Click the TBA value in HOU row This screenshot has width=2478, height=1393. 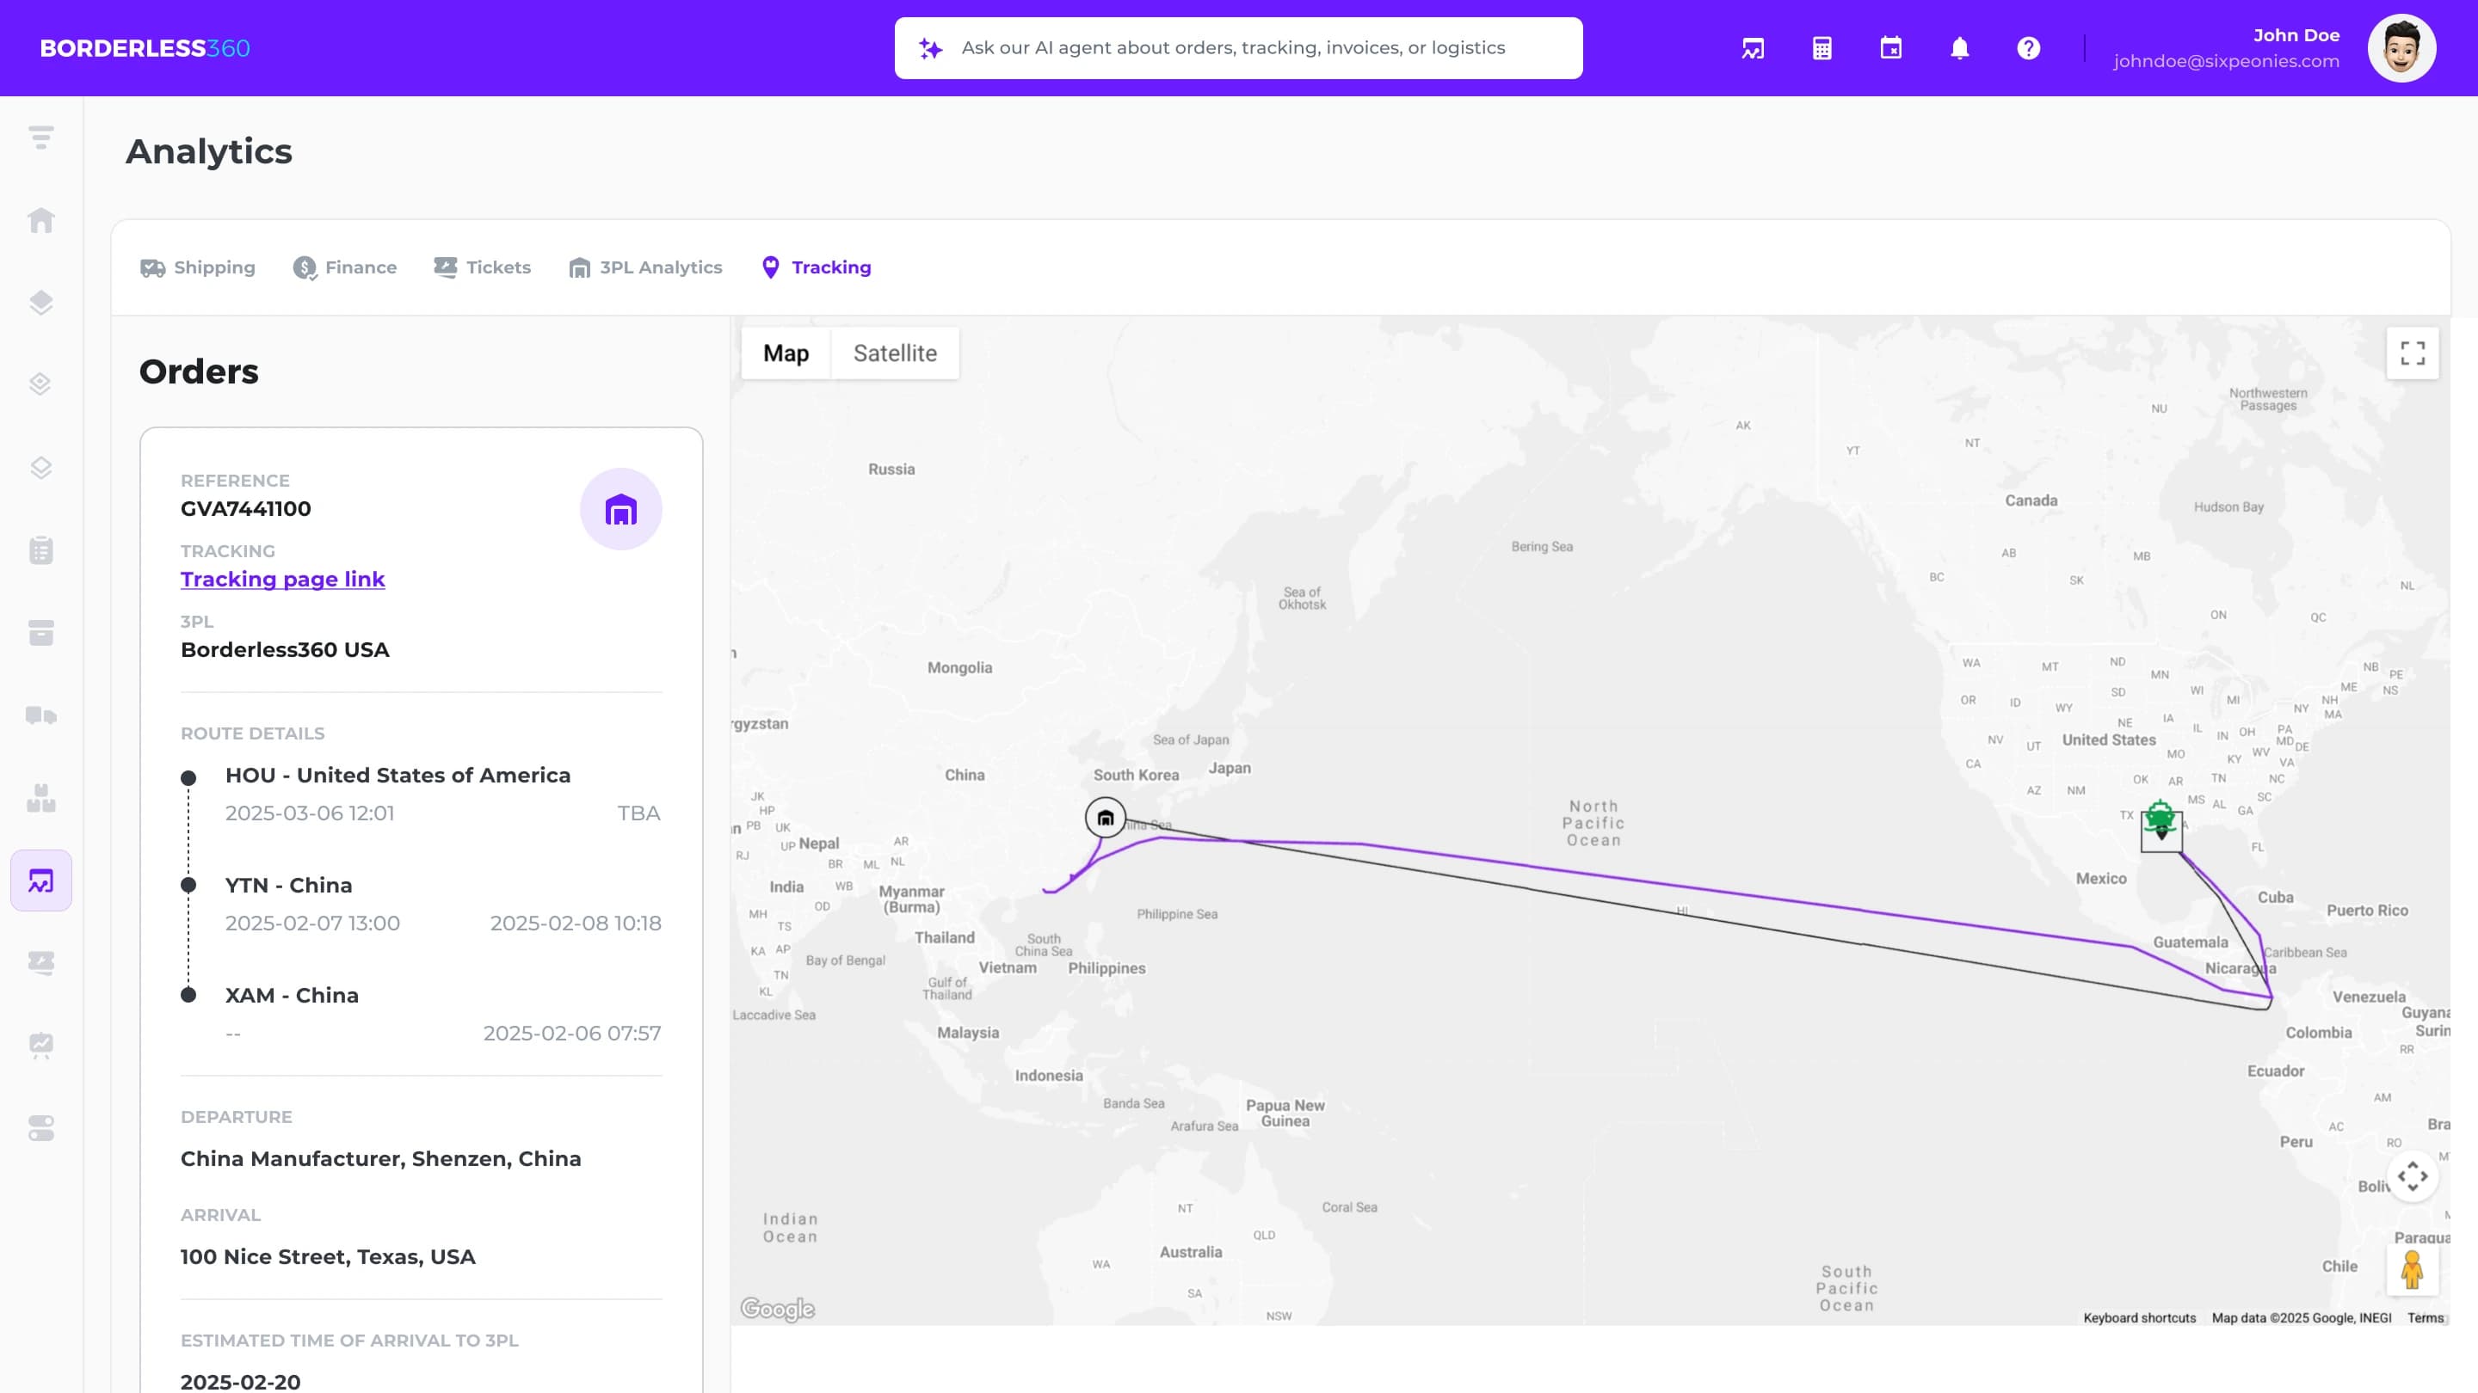pyautogui.click(x=638, y=813)
